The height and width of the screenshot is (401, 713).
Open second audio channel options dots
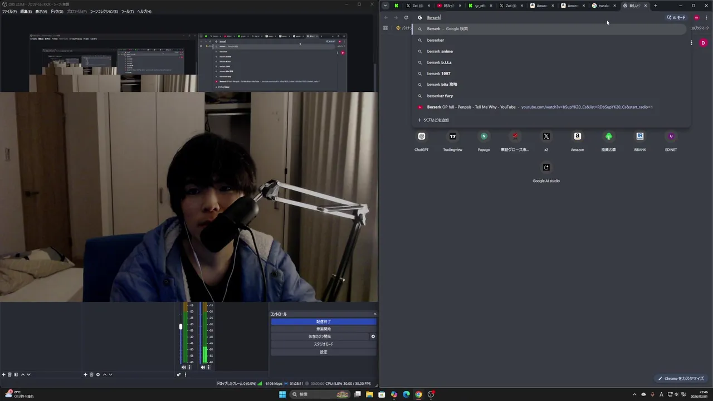point(209,367)
